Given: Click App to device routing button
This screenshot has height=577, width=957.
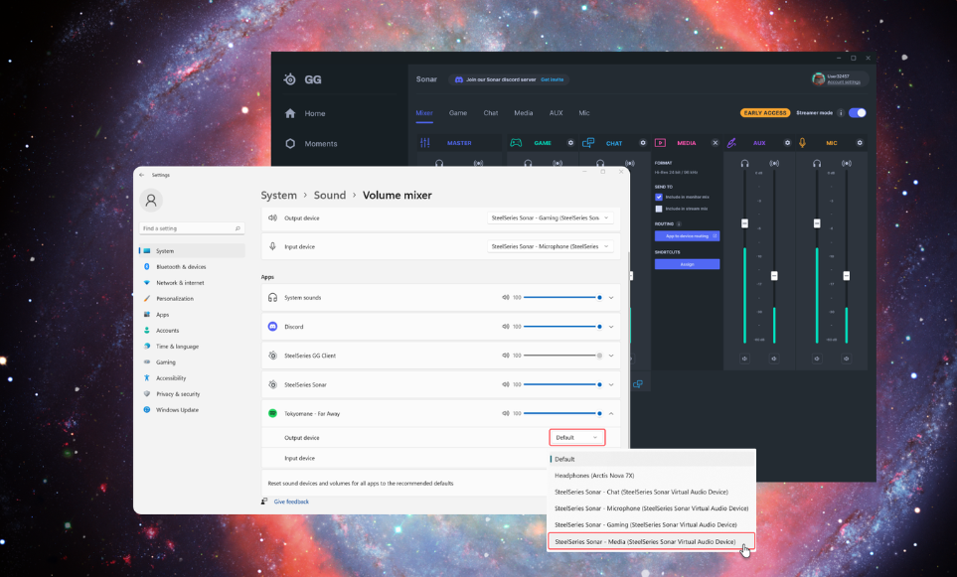Looking at the screenshot, I should pos(688,236).
